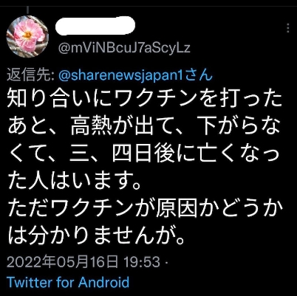Select tweet line starting ただワクチンが原因

[x=145, y=210]
